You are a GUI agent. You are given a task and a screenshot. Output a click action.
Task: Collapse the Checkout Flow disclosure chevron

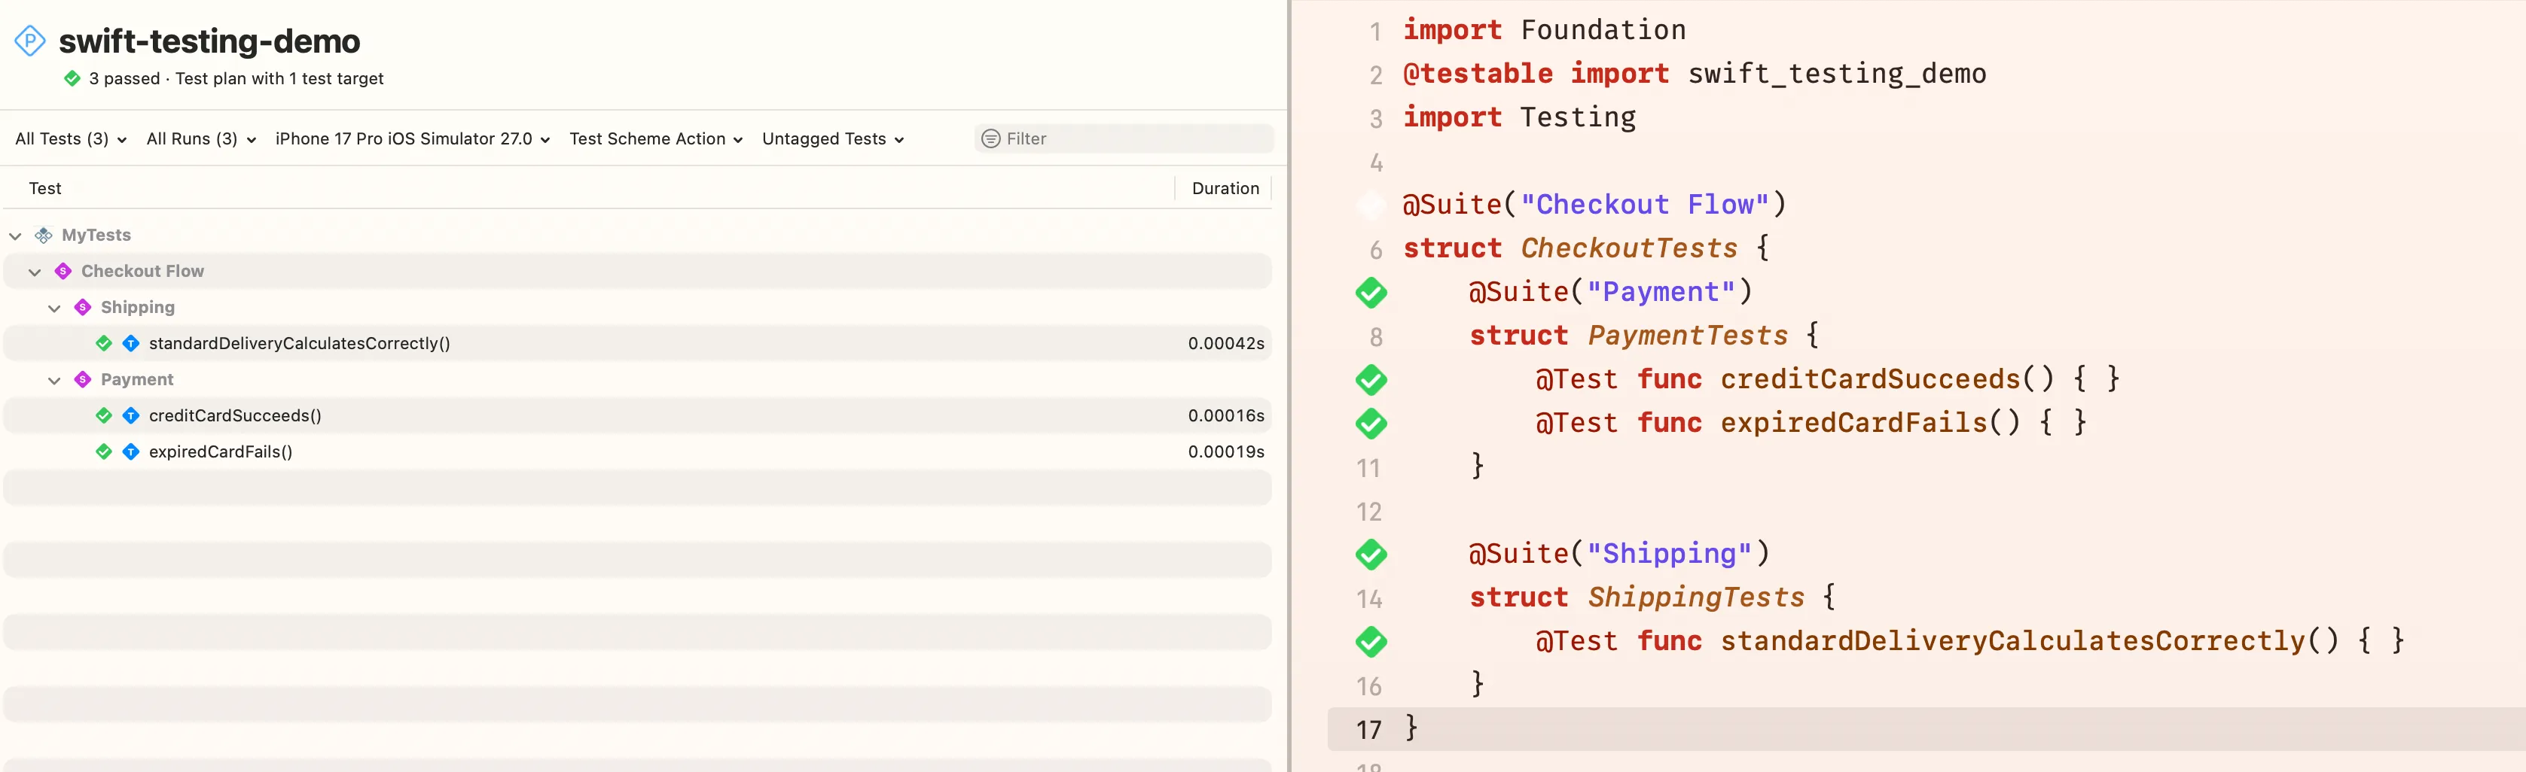point(35,272)
